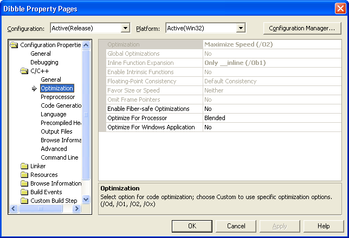Click the C/C++ open folder icon

click(x=24, y=71)
